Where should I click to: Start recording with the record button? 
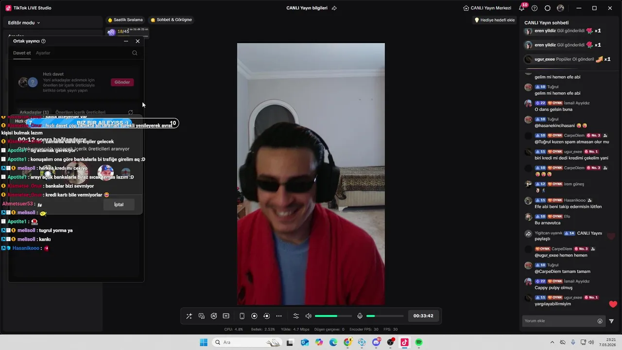(x=254, y=316)
